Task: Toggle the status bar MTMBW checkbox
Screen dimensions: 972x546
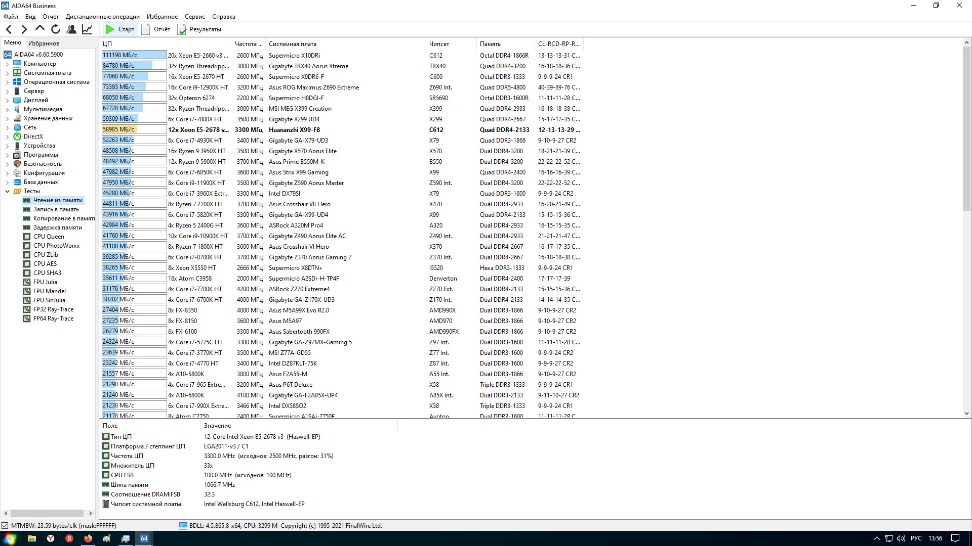Action: 5,526
